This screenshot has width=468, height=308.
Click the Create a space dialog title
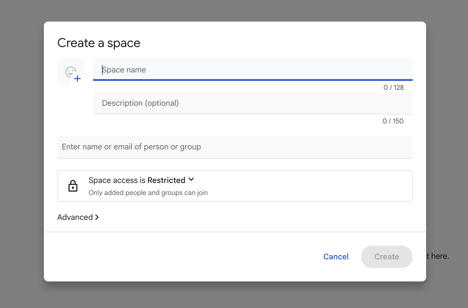pos(99,43)
